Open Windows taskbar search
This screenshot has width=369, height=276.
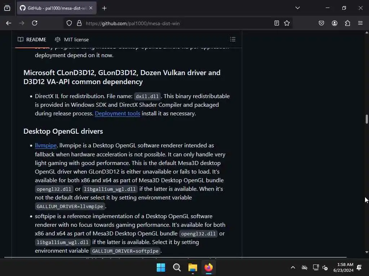click(x=177, y=267)
